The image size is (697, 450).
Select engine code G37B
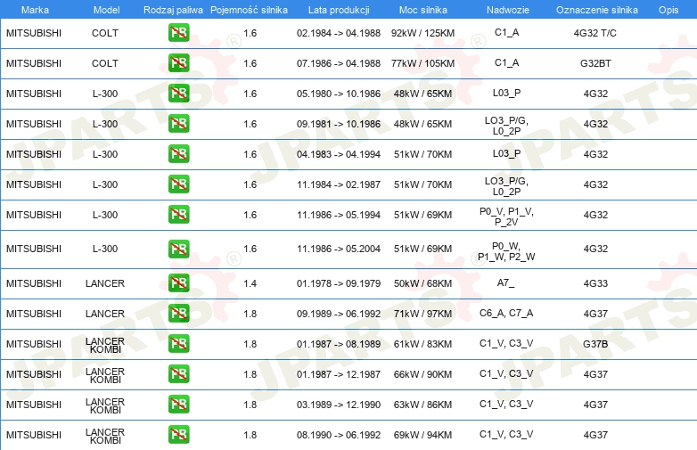595,344
